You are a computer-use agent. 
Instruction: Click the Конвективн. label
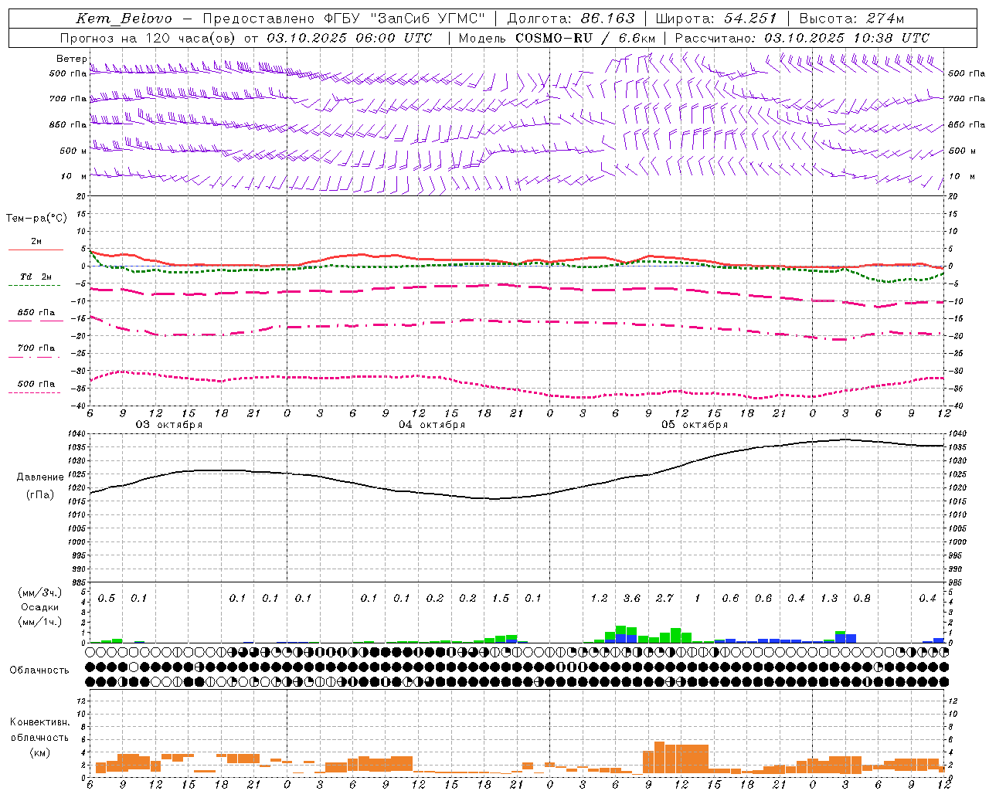coord(39,722)
